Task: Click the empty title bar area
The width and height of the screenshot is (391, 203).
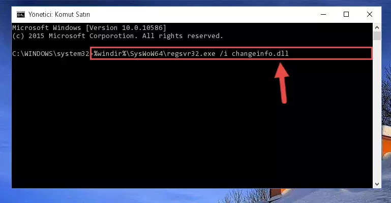Action: [199, 14]
